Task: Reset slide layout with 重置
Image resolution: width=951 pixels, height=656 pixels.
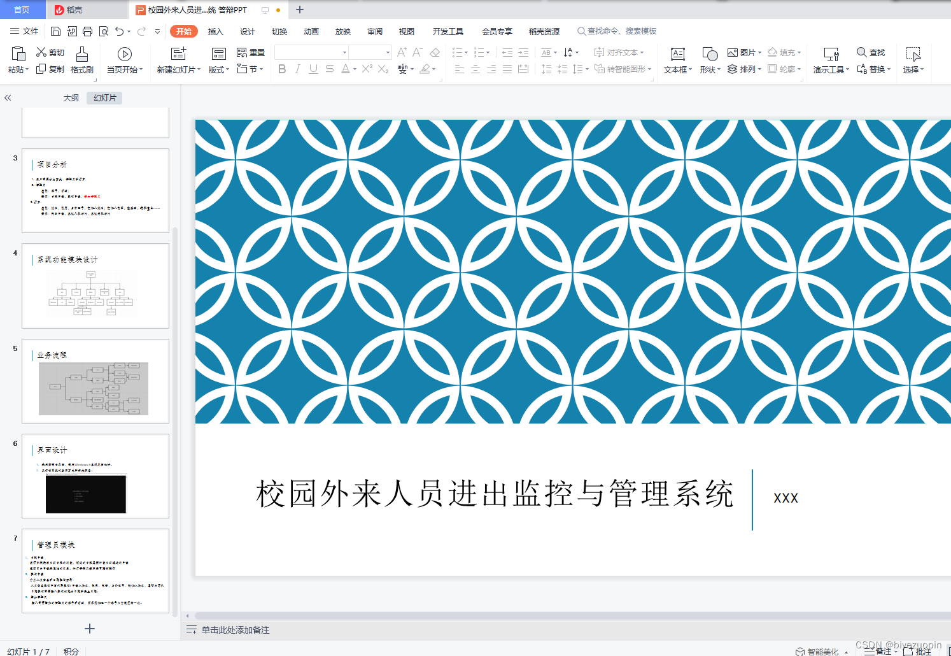Action: point(251,52)
